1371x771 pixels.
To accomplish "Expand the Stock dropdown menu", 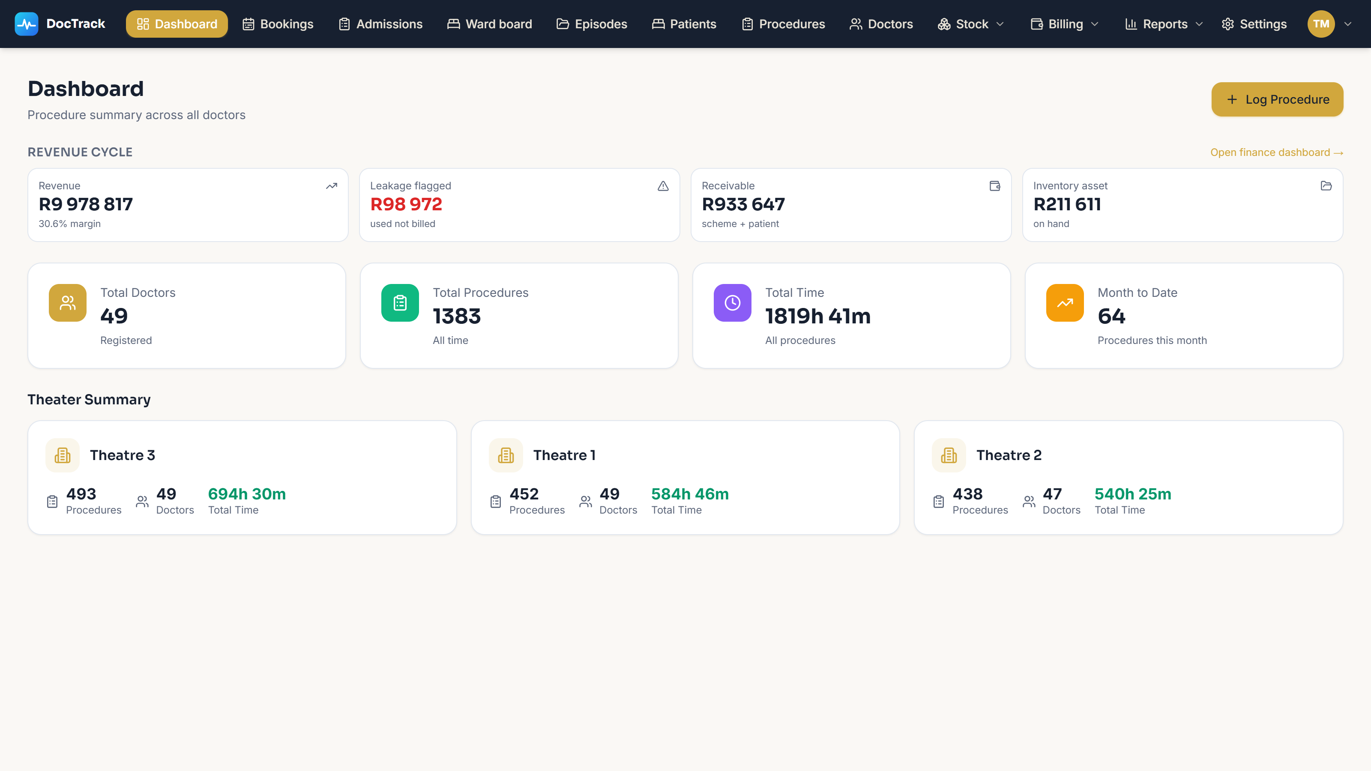I will coord(971,24).
